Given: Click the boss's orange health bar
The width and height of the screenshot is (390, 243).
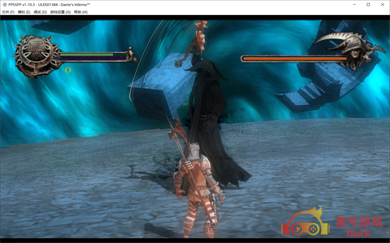Looking at the screenshot, I should click(x=295, y=59).
